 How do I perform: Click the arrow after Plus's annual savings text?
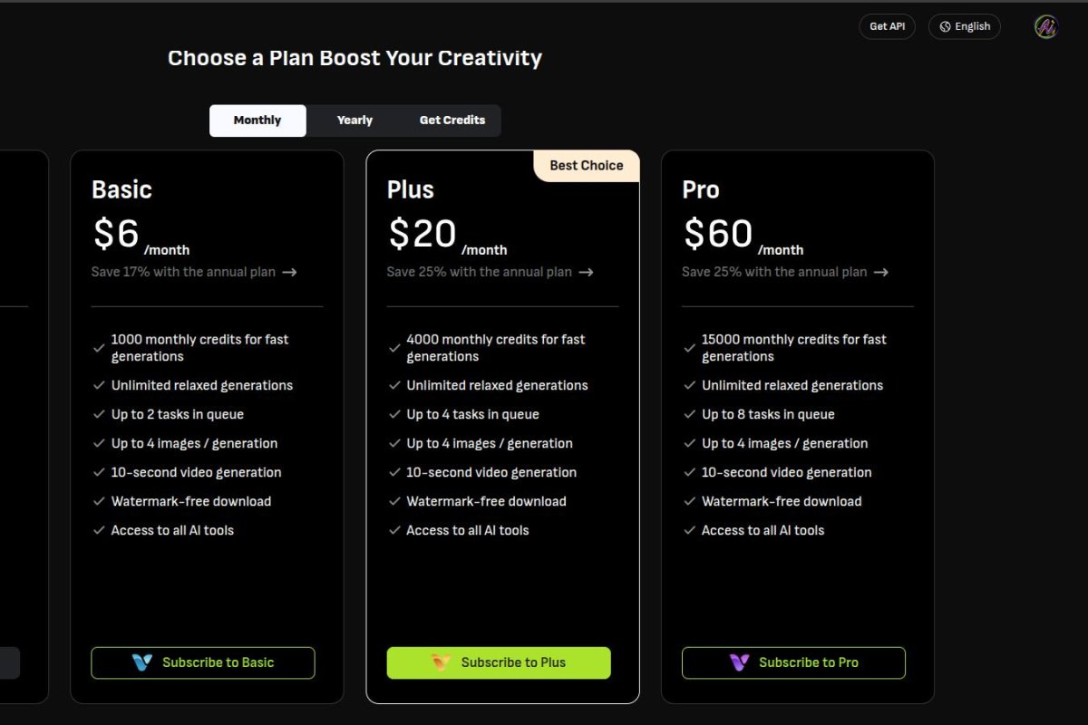tap(588, 272)
